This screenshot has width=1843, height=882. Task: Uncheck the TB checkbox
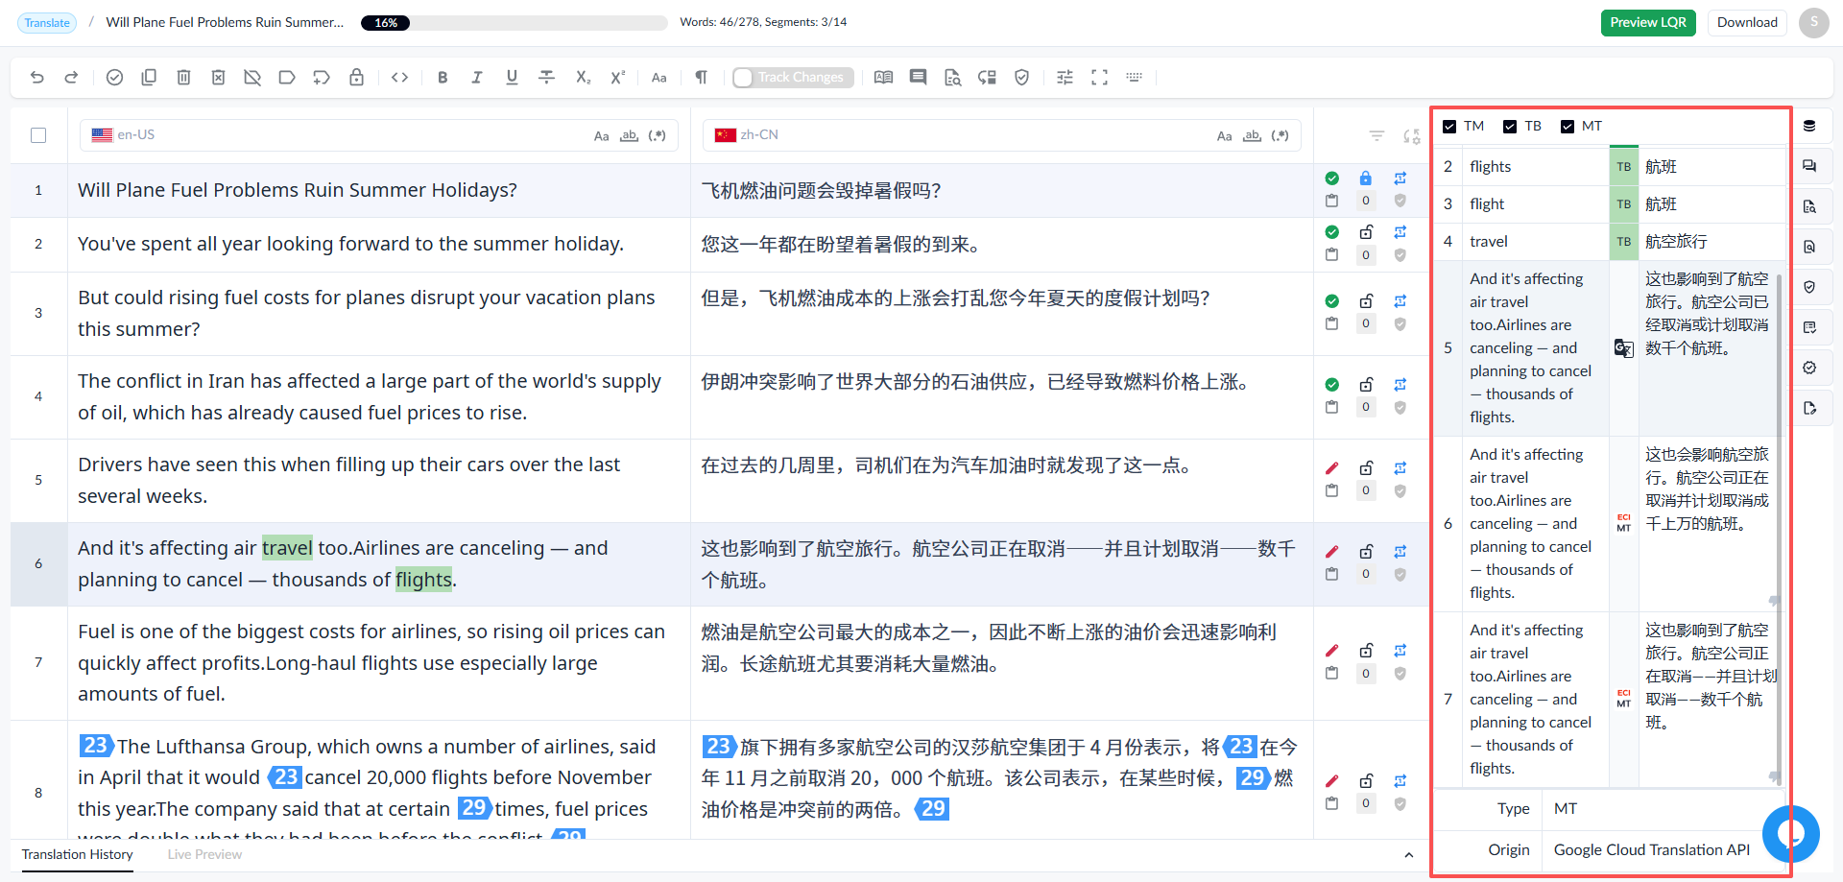(x=1510, y=127)
